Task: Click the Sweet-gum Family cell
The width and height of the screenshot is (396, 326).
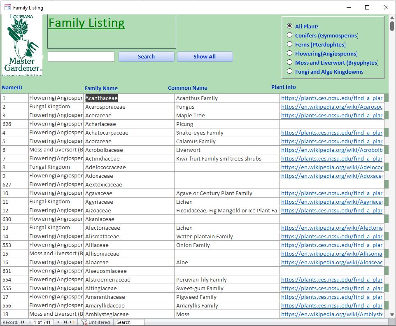Action: point(226,288)
